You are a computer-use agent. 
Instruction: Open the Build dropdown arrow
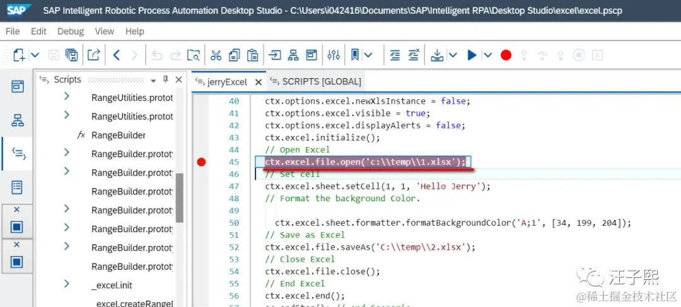pos(453,55)
